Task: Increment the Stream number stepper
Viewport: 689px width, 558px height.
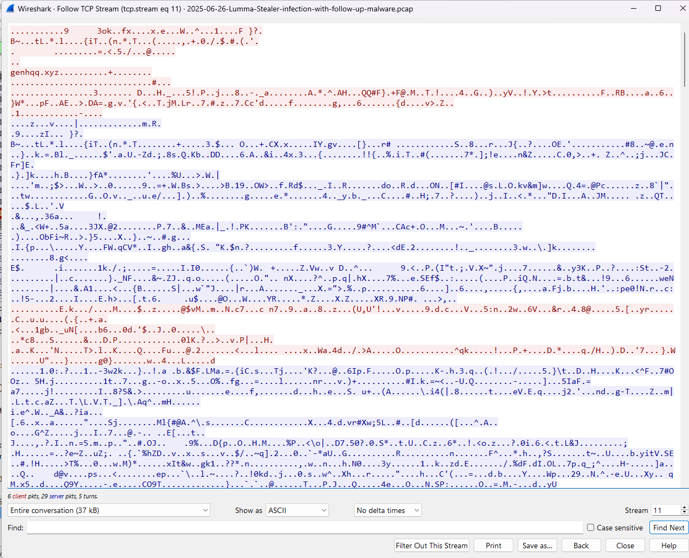Action: (x=684, y=508)
